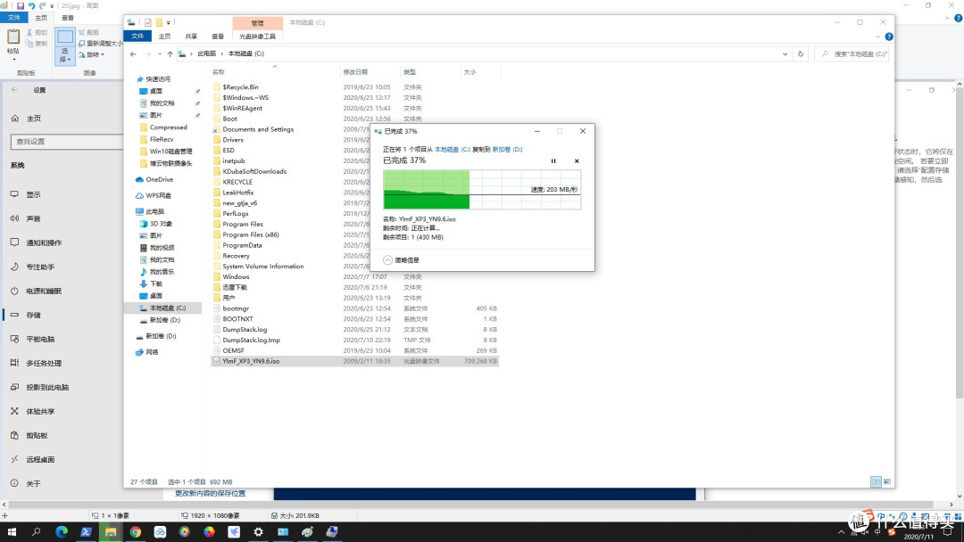Screen dimensions: 964x542
Task: Select the Paste (粘贴) icon in Paint
Action: point(13,37)
